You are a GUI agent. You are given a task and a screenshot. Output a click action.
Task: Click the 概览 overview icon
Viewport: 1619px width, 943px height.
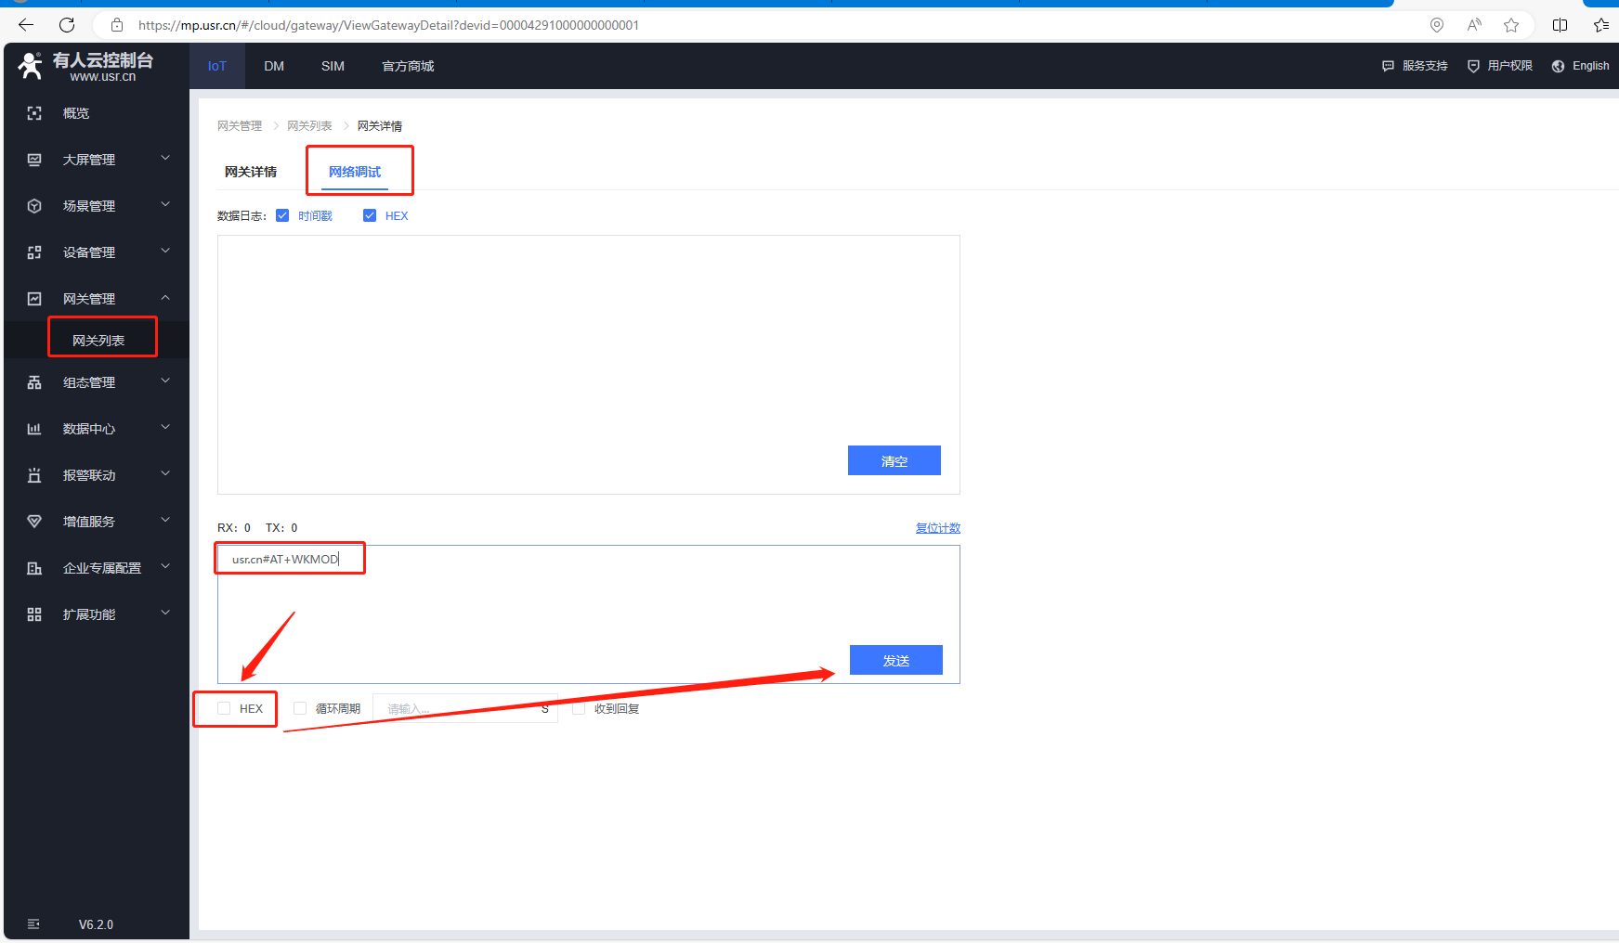[34, 113]
